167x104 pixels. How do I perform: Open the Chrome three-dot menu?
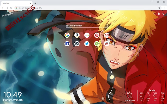pos(164,8)
